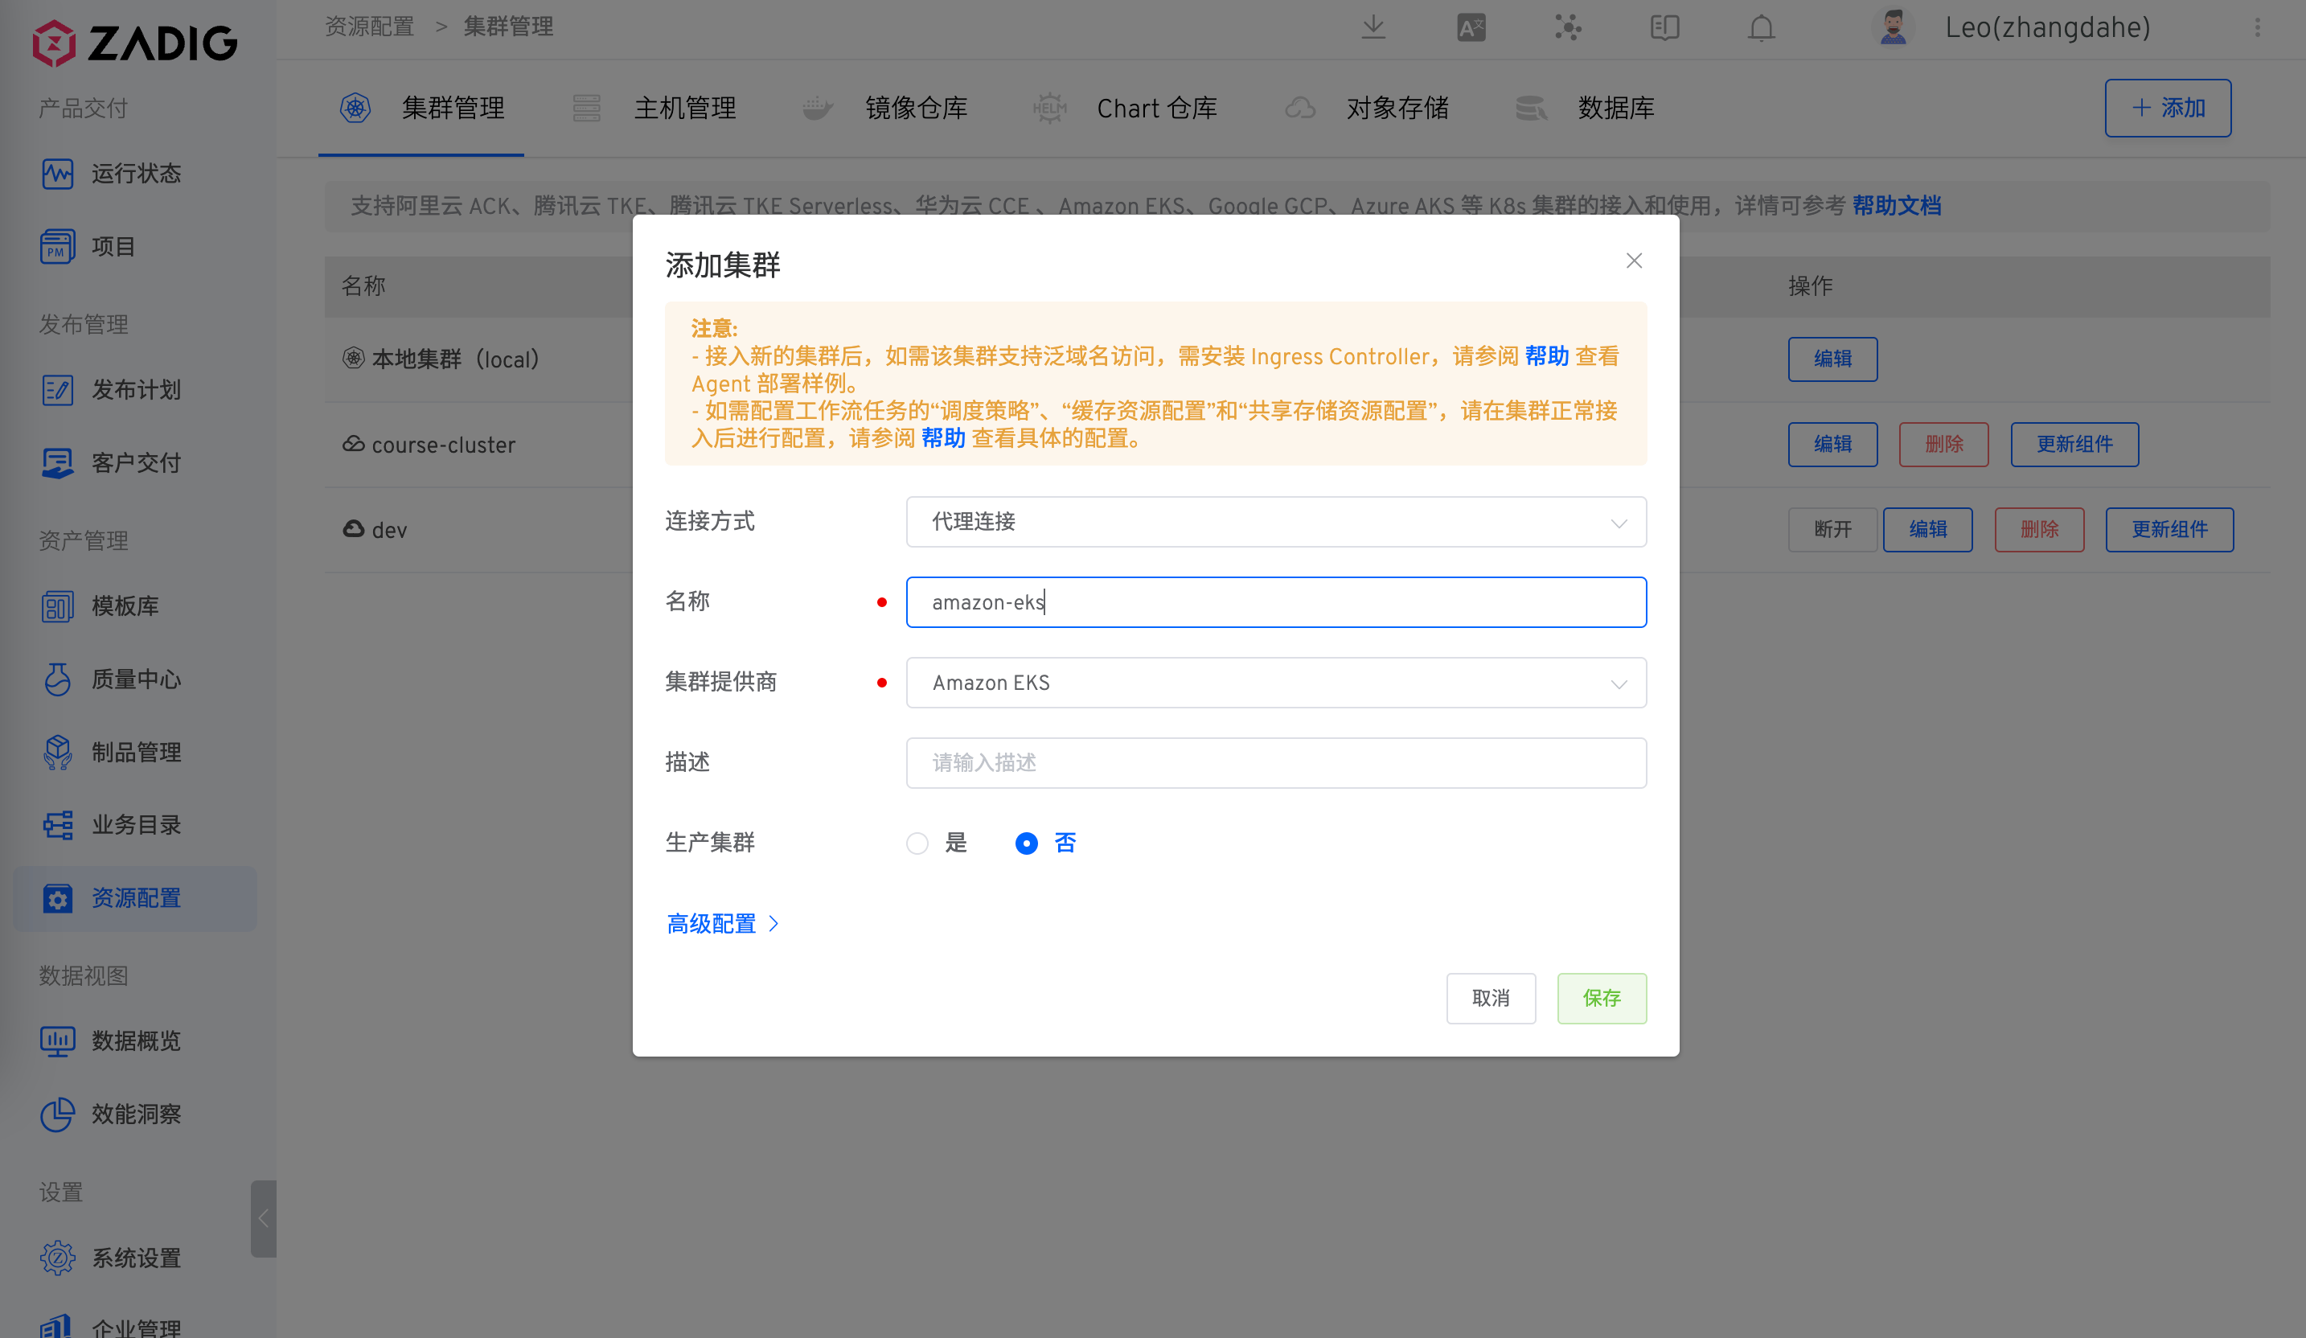2306x1338 pixels.
Task: Click 编辑 for 本地集群 (local)
Action: [x=1833, y=359]
